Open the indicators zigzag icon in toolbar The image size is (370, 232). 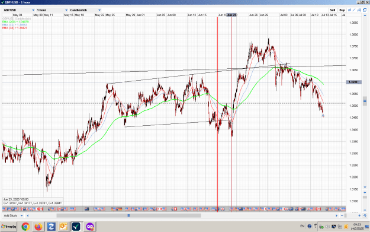click(x=350, y=10)
